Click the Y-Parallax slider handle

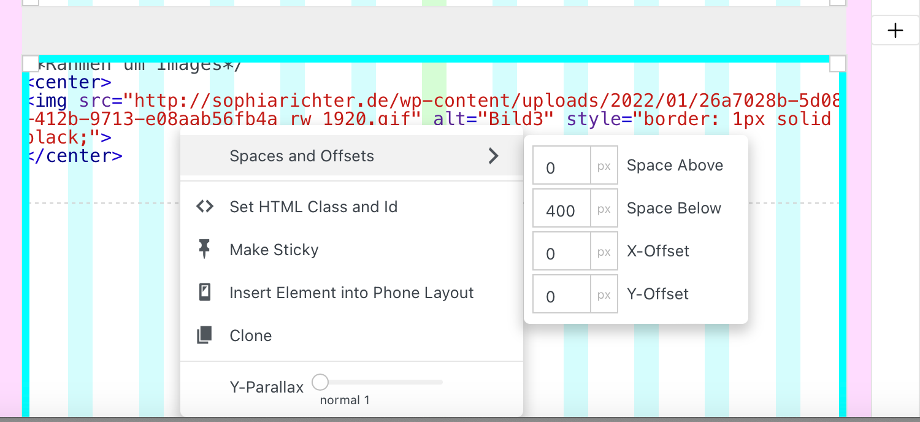(320, 382)
